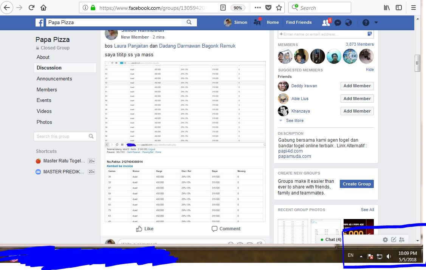Open Firefox home button
426x270 pixels.
click(43, 8)
